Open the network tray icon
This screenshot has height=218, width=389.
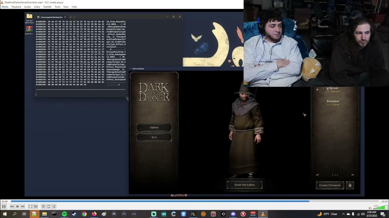click(358, 214)
